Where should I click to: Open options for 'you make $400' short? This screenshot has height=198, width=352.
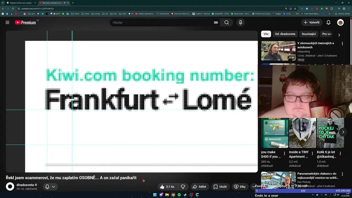tap(284, 153)
